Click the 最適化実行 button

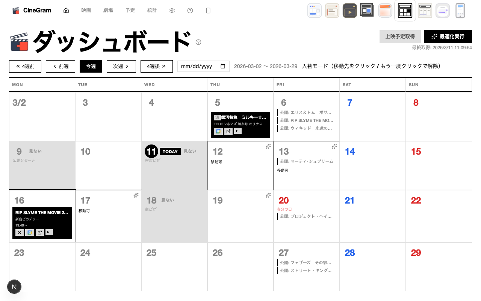(448, 36)
